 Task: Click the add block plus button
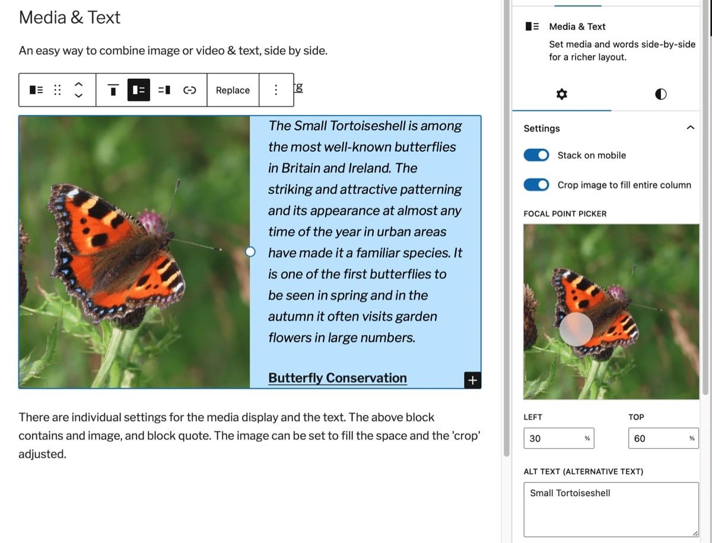click(472, 381)
